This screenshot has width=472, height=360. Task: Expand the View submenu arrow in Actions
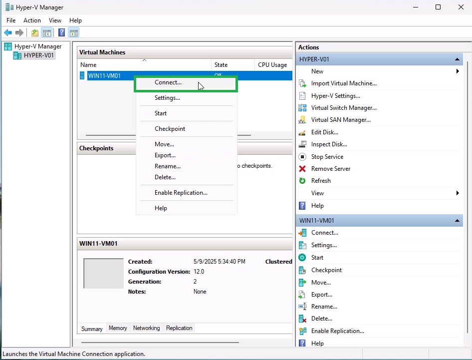tap(458, 193)
